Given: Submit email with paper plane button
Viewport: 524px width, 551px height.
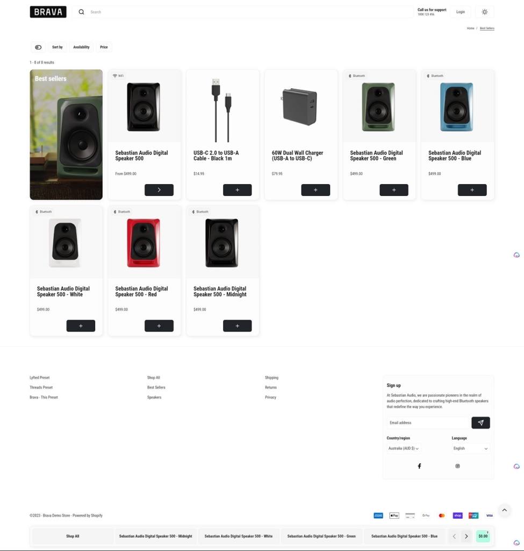Looking at the screenshot, I should click(480, 423).
